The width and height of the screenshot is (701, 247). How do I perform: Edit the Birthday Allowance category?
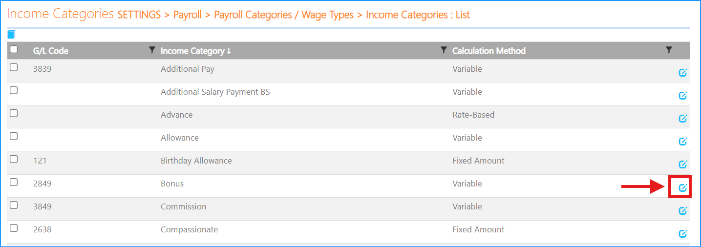[682, 165]
